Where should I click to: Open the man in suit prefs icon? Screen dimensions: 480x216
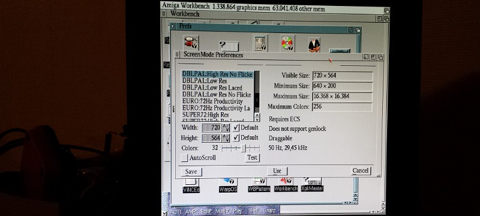tap(314, 44)
